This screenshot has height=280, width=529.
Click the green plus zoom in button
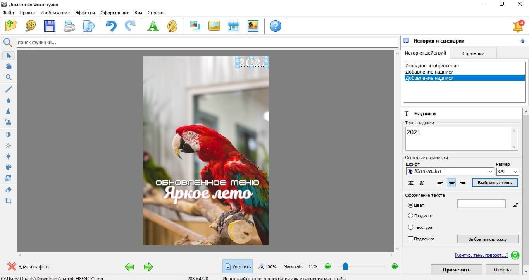pyautogui.click(x=395, y=266)
